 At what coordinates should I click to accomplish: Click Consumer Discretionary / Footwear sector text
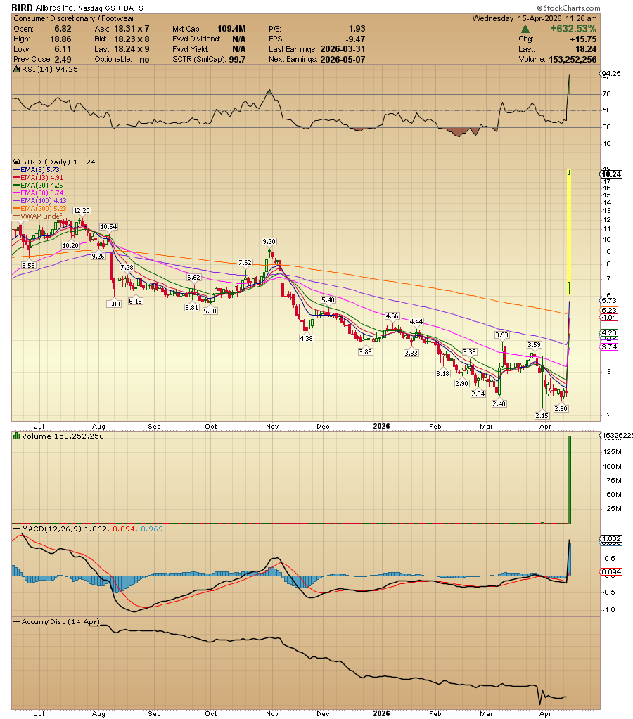tap(74, 18)
